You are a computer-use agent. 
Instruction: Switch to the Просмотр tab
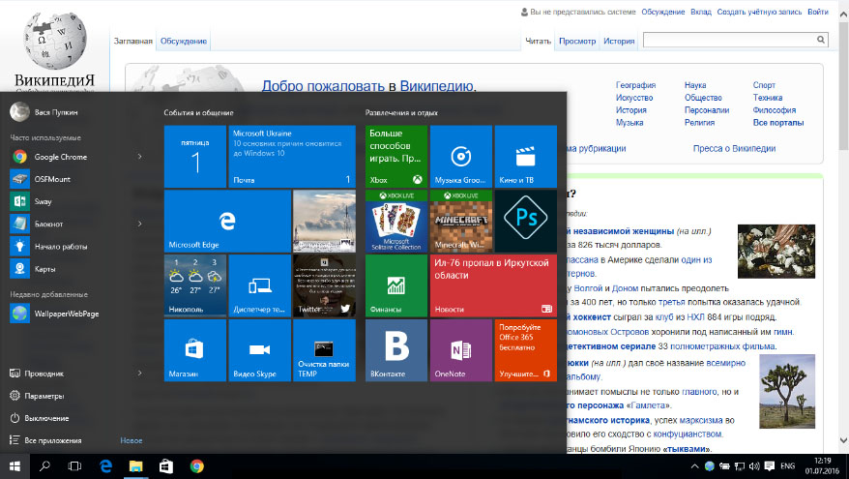coord(577,42)
